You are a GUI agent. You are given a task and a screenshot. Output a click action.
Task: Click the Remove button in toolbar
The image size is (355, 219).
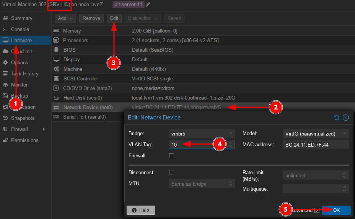91,18
